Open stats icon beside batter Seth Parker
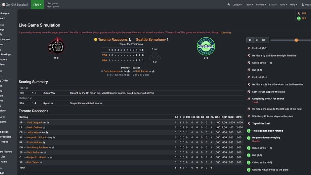This screenshot has height=175, width=311. [153, 71]
